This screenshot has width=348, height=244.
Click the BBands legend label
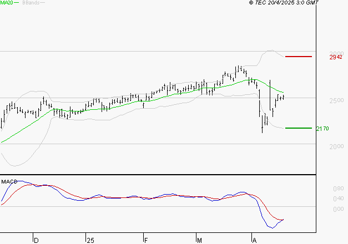(x=29, y=3)
